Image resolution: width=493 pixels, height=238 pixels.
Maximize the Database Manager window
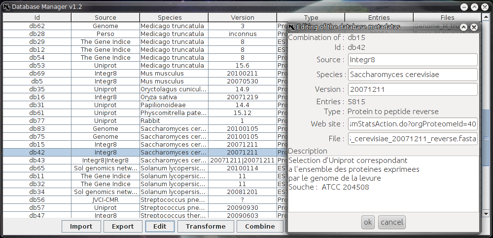point(474,7)
